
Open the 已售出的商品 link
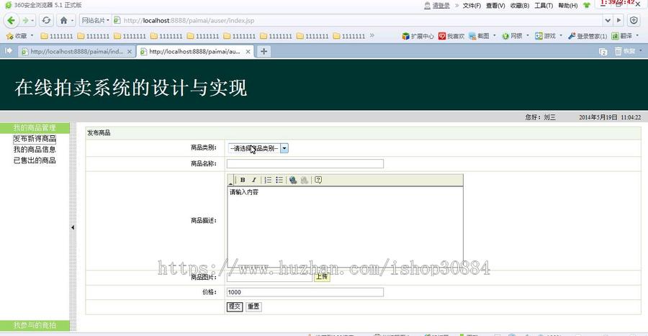[35, 160]
